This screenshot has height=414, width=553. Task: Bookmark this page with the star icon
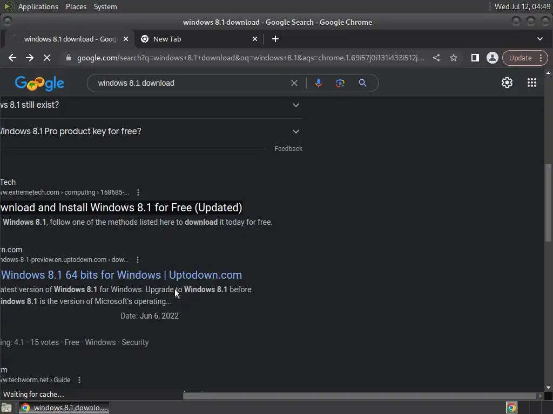(x=454, y=58)
